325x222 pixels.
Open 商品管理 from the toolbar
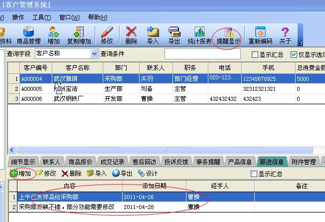(28, 35)
